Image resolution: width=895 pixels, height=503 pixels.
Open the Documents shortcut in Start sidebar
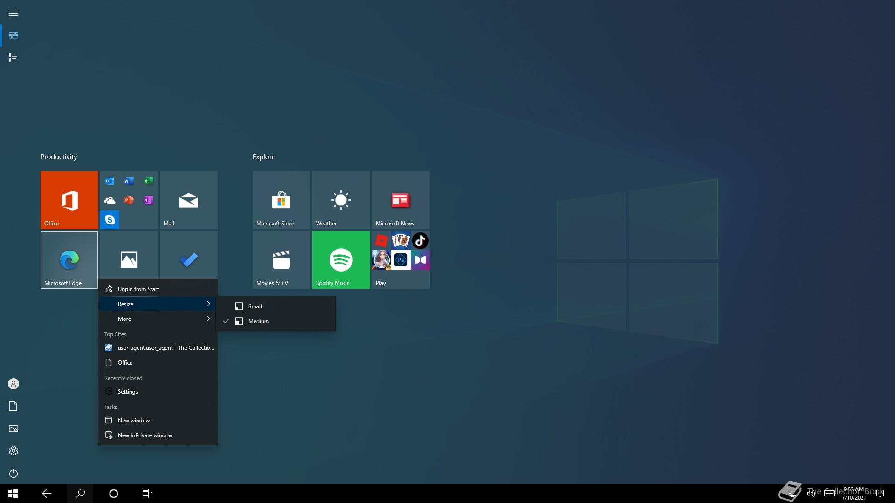click(14, 406)
